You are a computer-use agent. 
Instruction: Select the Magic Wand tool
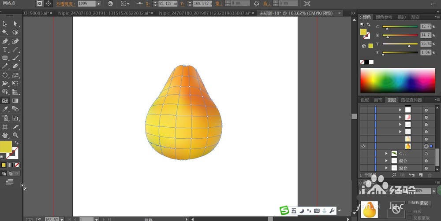[x=5, y=32]
